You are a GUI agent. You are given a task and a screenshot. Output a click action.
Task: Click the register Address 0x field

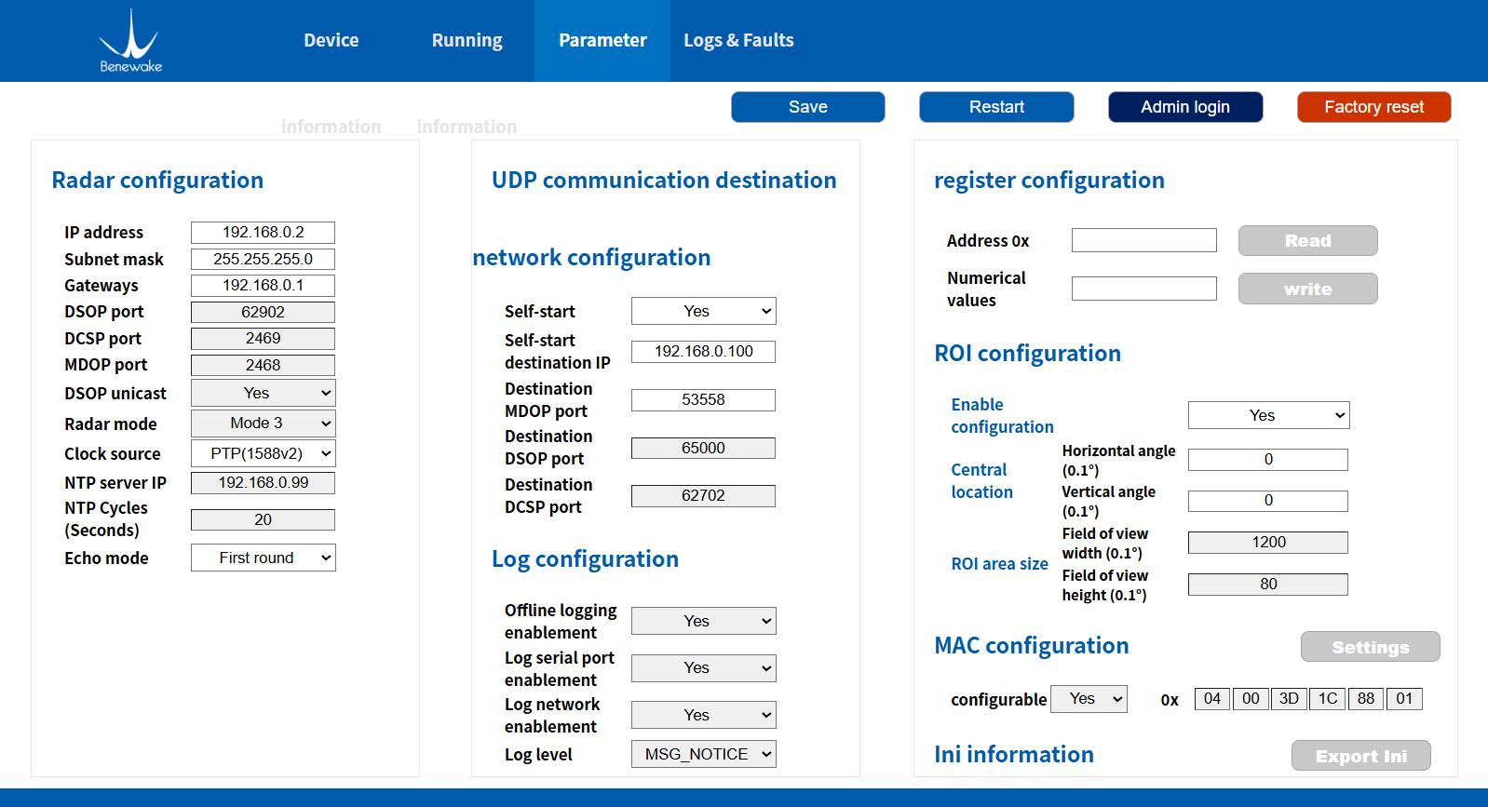pos(1144,240)
